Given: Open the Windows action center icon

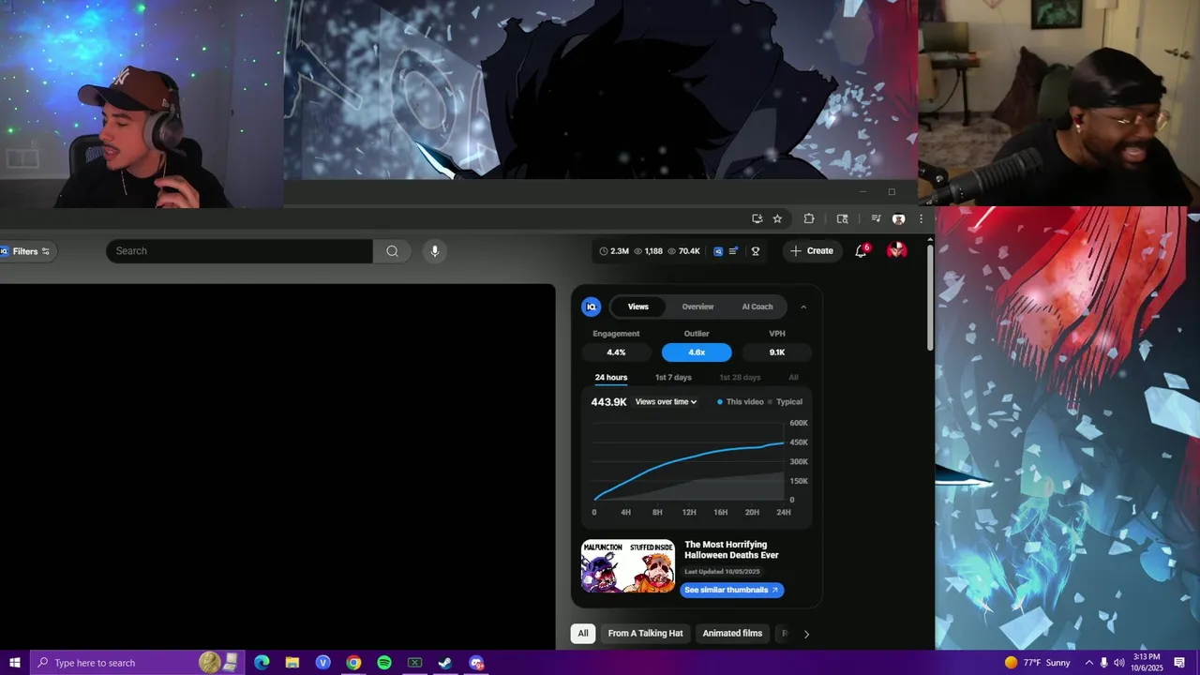Looking at the screenshot, I should (x=1179, y=663).
